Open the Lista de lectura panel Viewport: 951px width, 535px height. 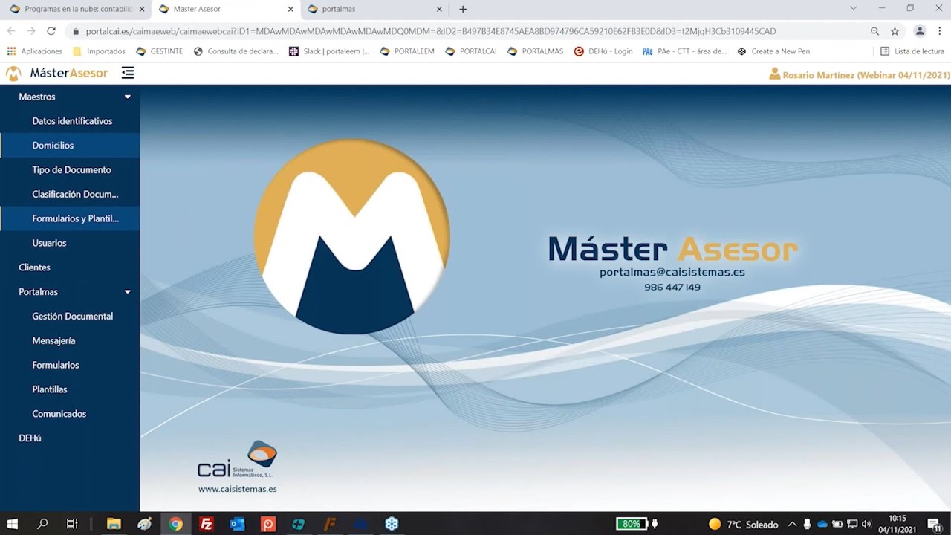click(912, 51)
